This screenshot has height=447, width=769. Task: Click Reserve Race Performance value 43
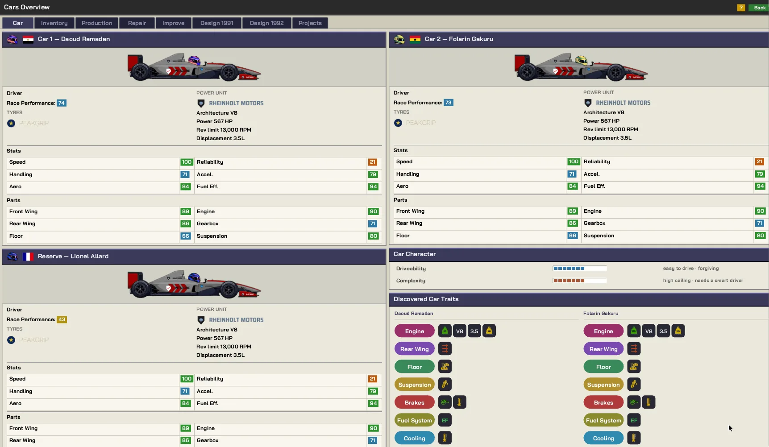pyautogui.click(x=62, y=319)
